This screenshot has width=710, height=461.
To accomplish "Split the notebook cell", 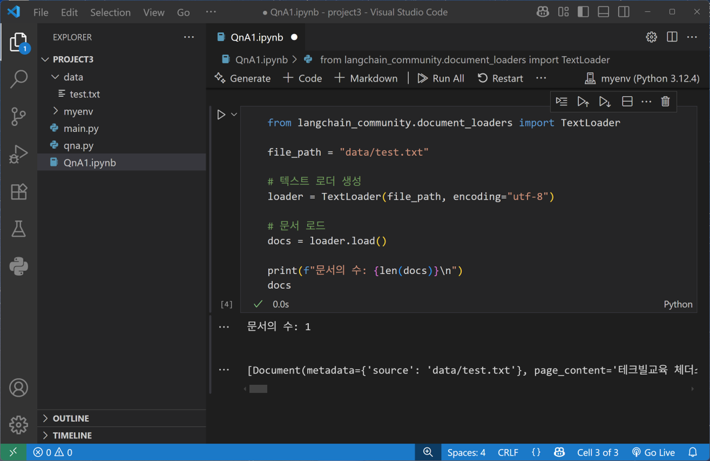I will (x=627, y=102).
